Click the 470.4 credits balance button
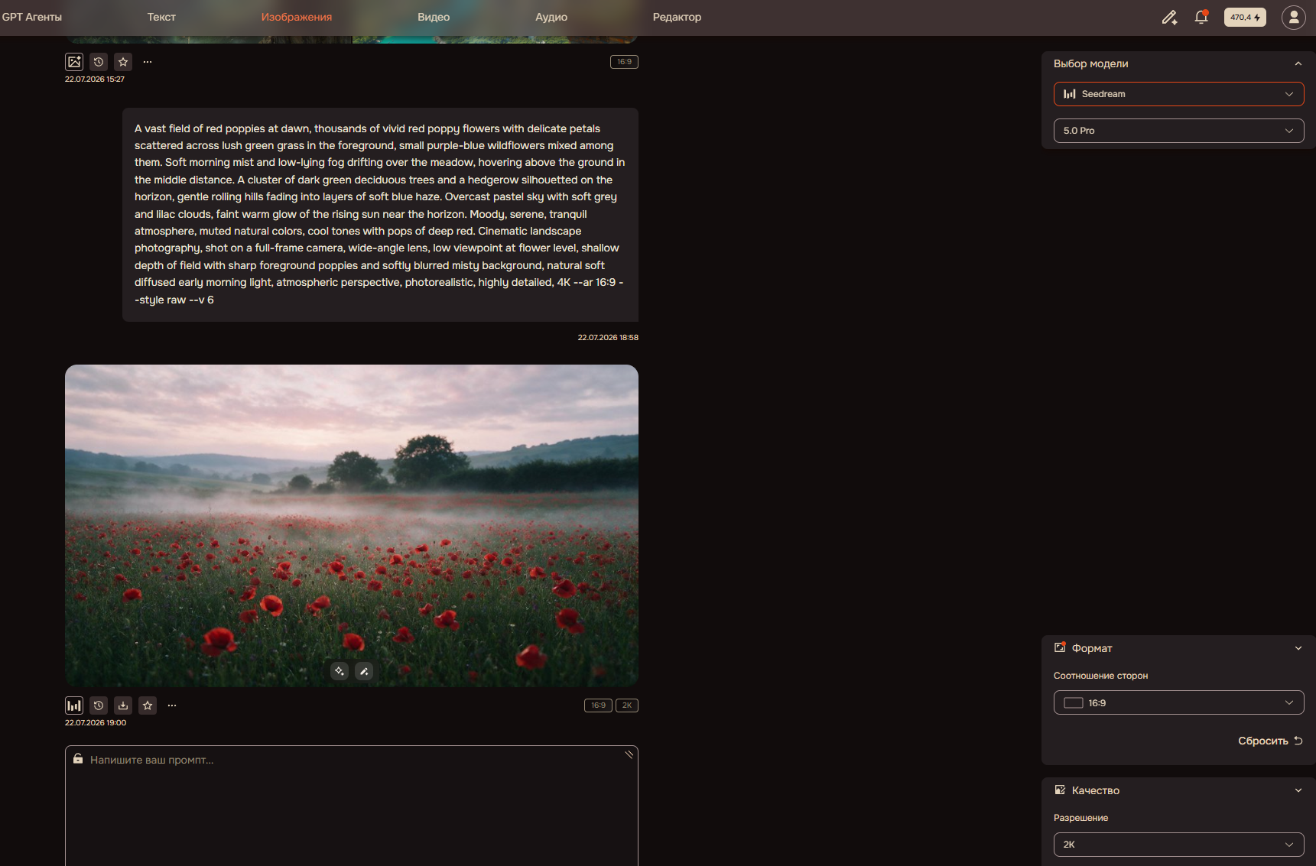The height and width of the screenshot is (866, 1316). coord(1245,17)
